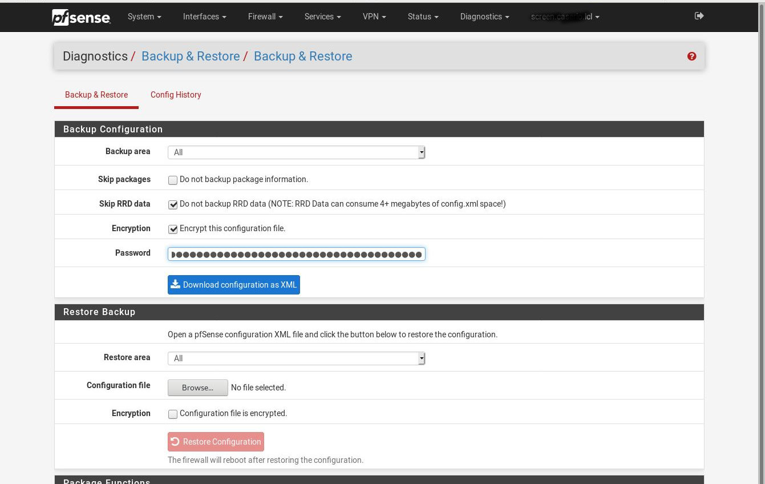Expand the System menu
This screenshot has width=765, height=484.
(x=144, y=17)
